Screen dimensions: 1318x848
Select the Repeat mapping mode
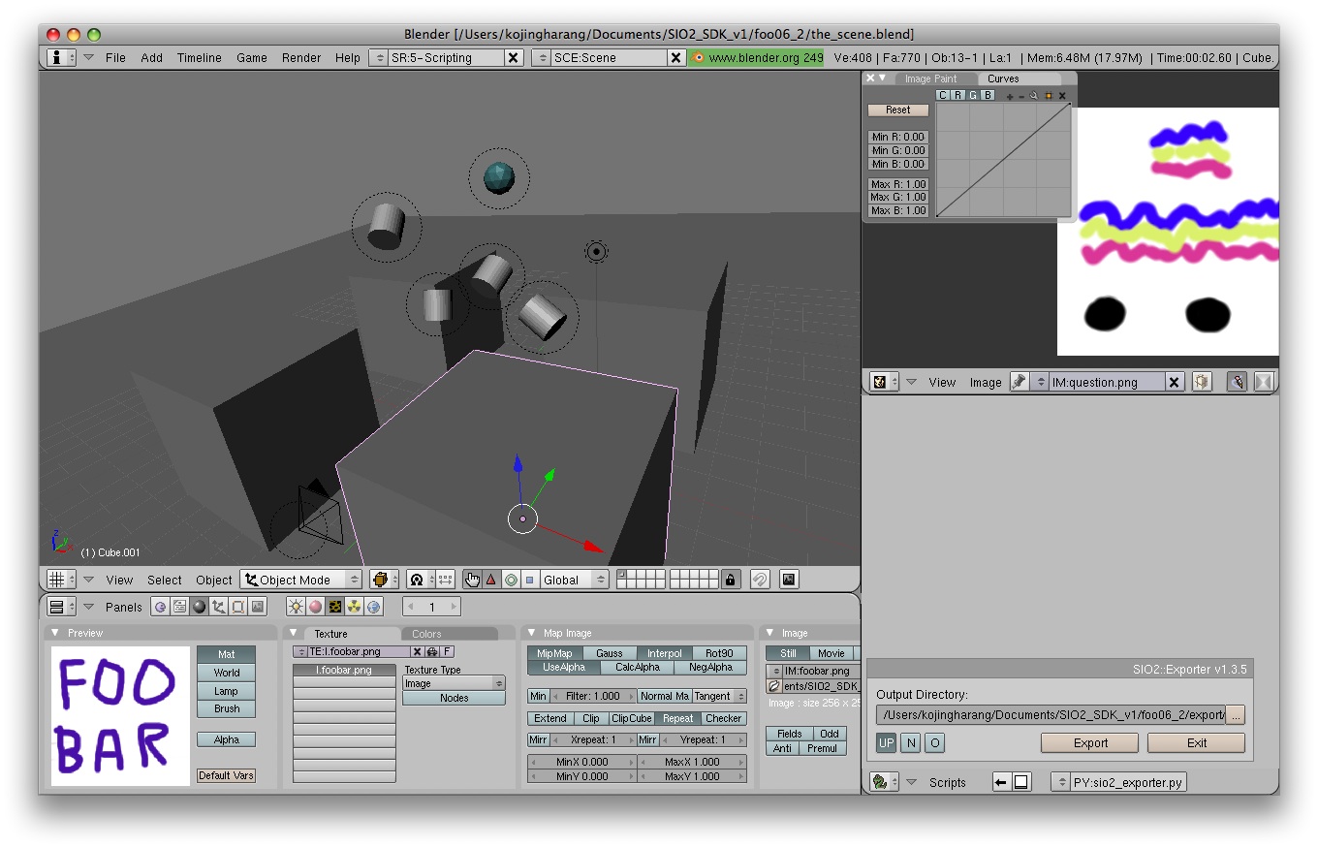point(677,718)
